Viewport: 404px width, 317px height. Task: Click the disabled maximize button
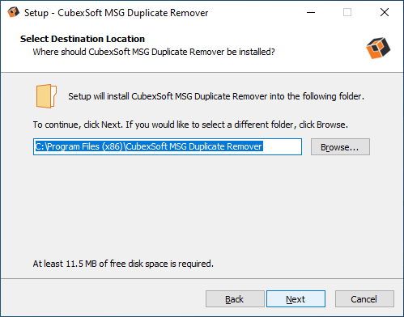pyautogui.click(x=347, y=12)
